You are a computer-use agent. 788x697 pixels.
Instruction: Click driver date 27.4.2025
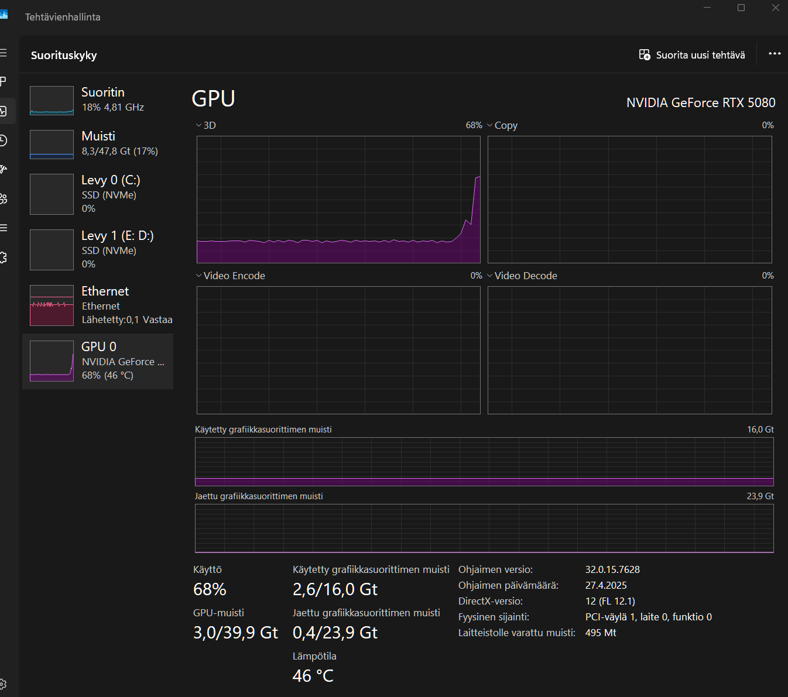(x=606, y=585)
